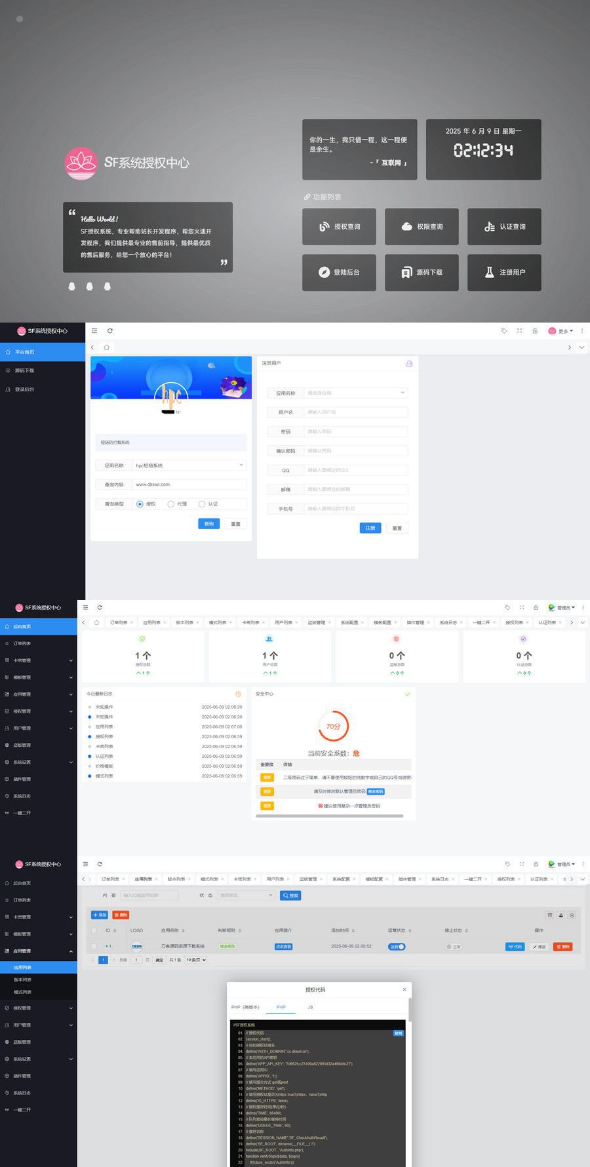Screen dimensions: 590x1167
Task: Click the 用户名 input field in register form
Action: (356, 412)
